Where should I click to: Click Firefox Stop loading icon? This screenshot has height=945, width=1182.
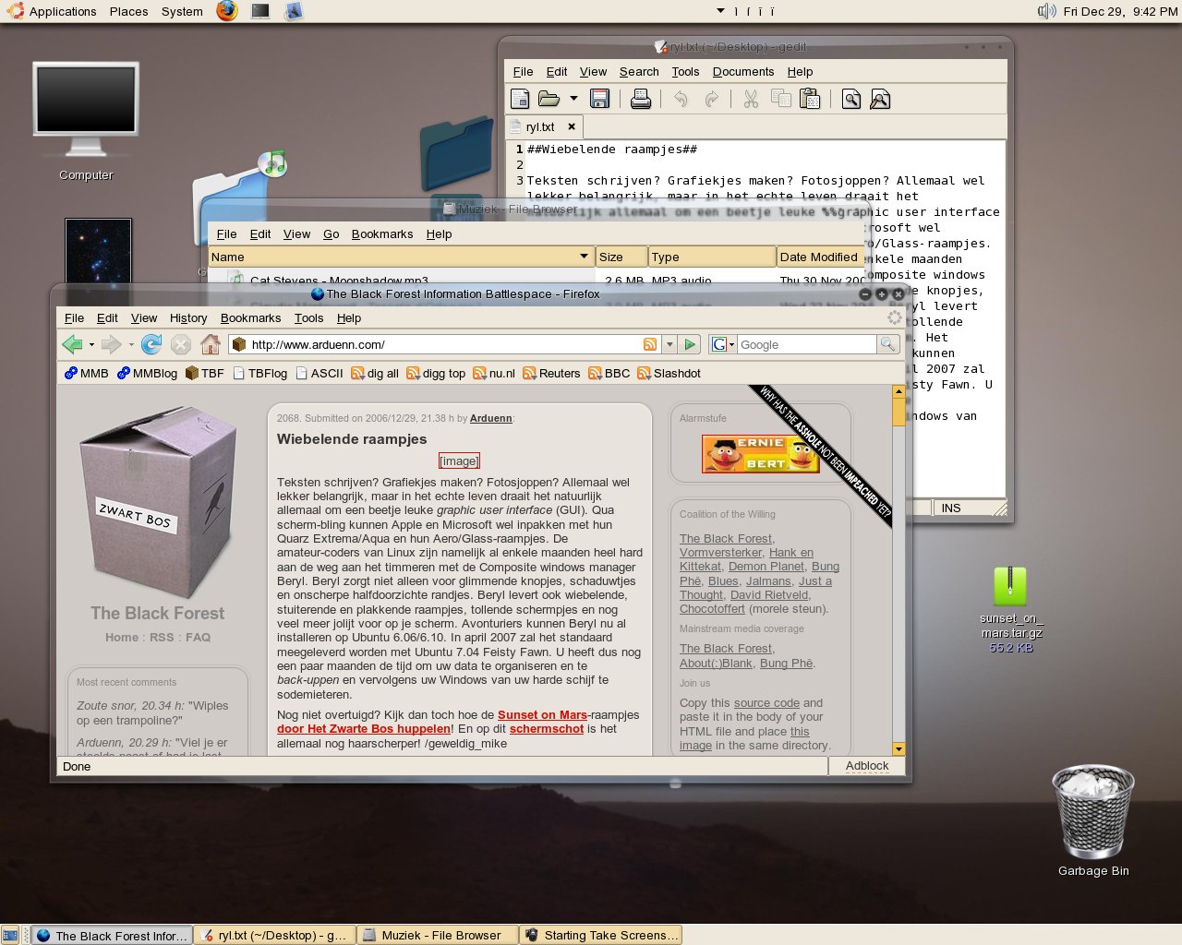(181, 344)
